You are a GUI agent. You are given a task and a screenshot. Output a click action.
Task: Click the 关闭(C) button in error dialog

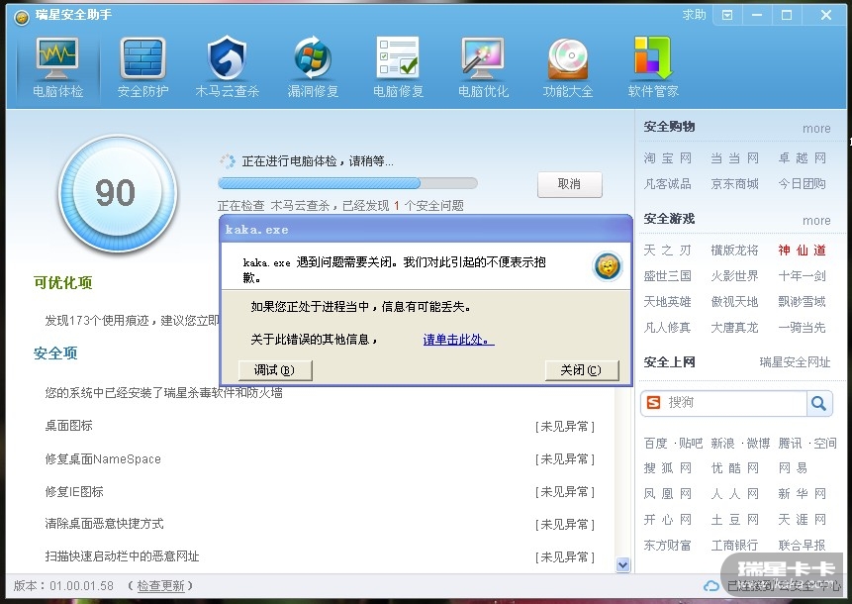point(582,370)
